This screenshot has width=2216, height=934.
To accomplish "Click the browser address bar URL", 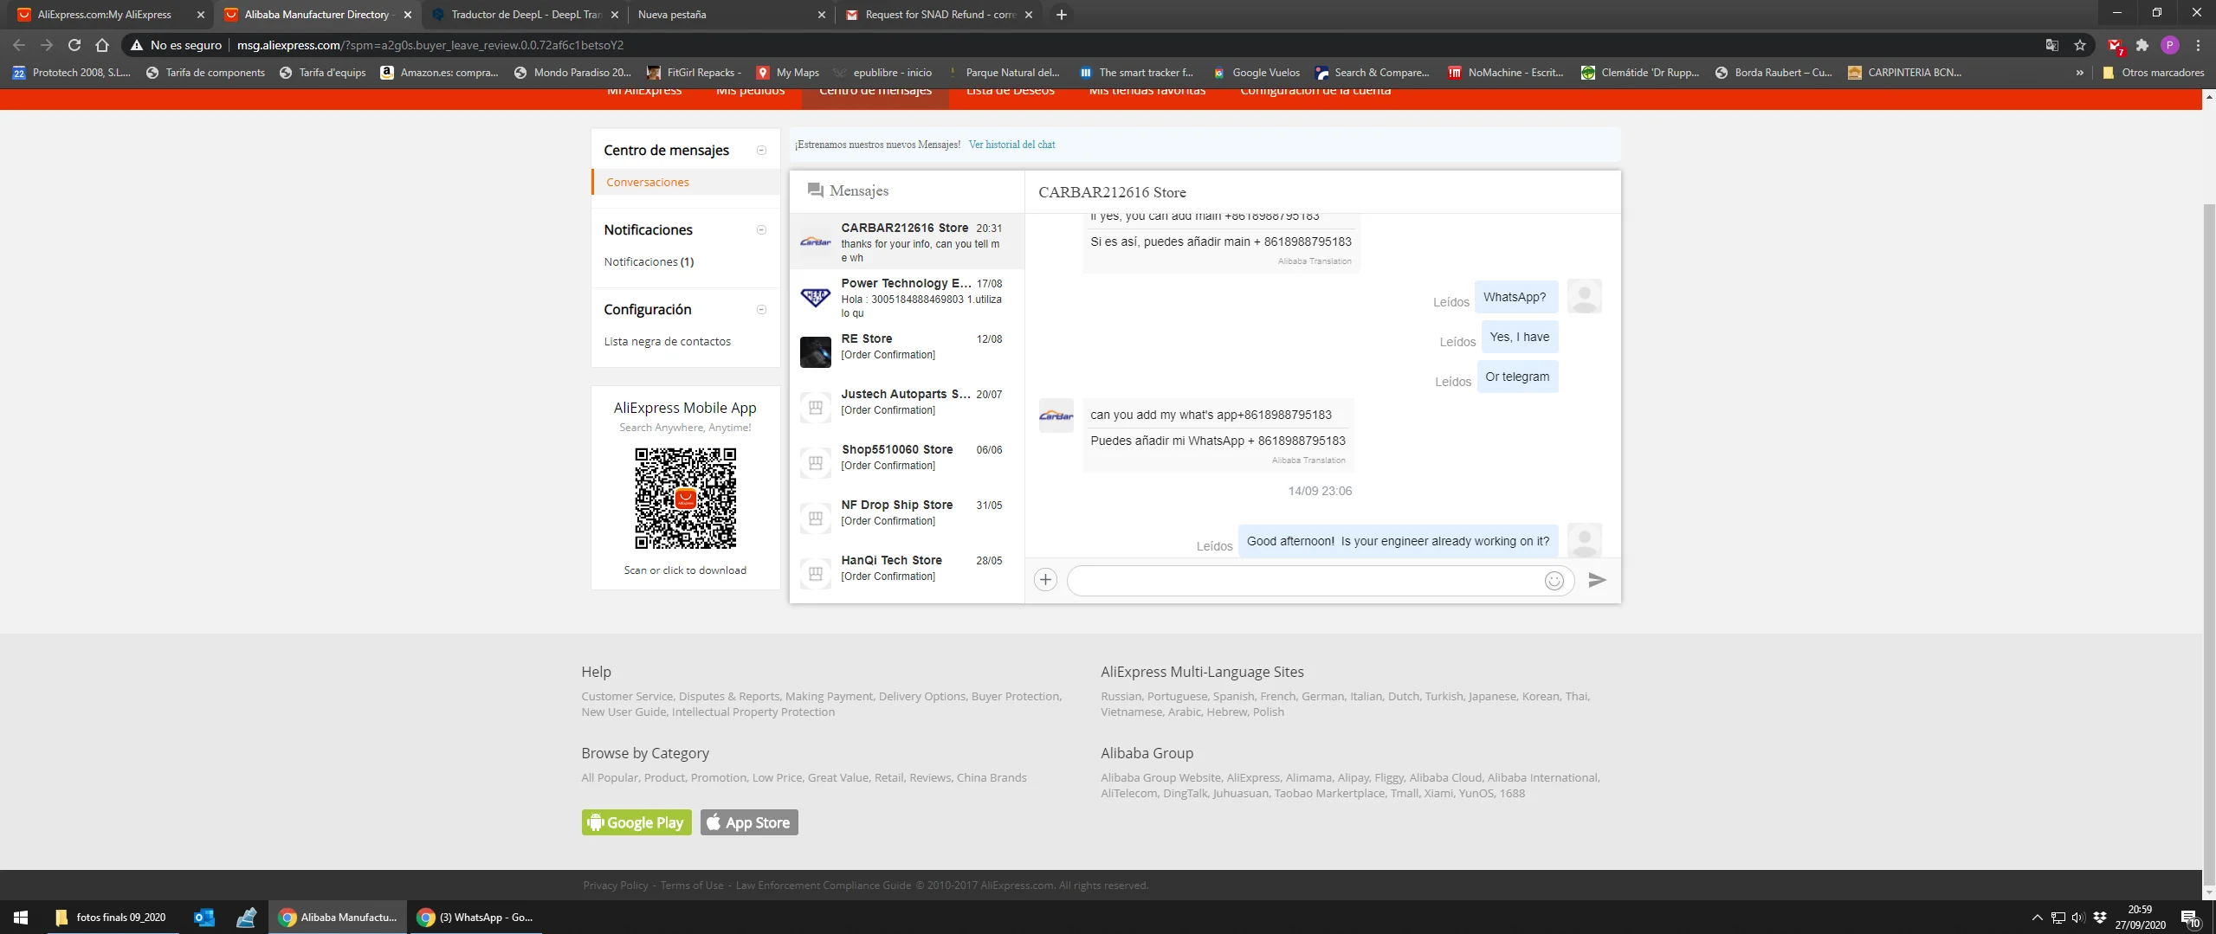I will point(430,45).
